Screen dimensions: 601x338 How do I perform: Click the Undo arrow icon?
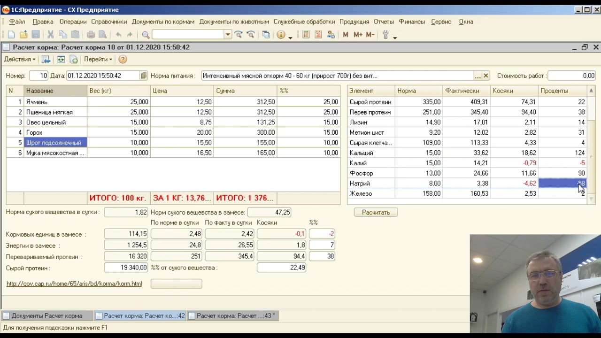118,35
